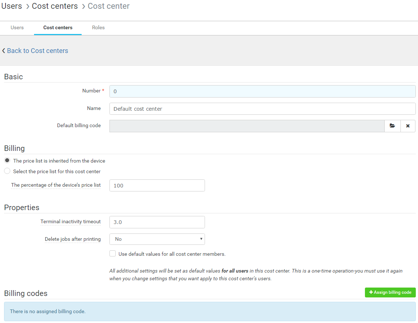Click the Default billing code field
The image size is (418, 323).
coord(247,126)
